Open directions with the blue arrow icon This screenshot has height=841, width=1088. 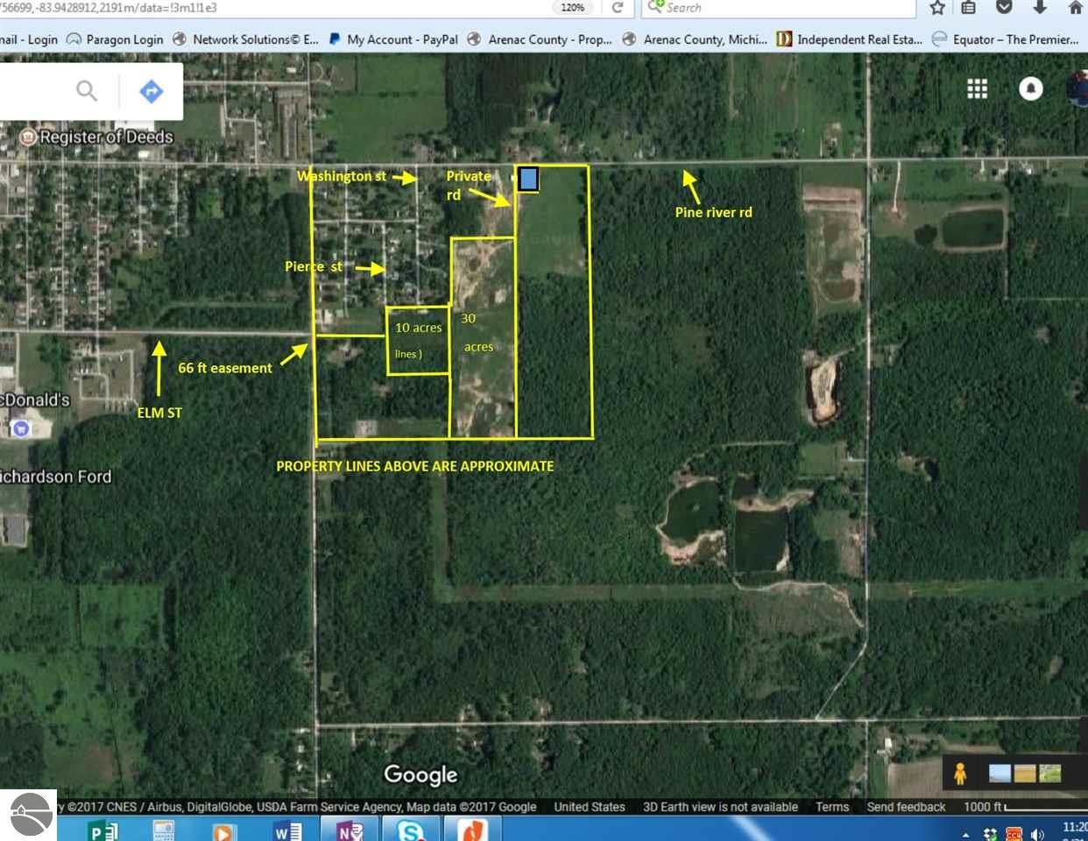[x=151, y=90]
